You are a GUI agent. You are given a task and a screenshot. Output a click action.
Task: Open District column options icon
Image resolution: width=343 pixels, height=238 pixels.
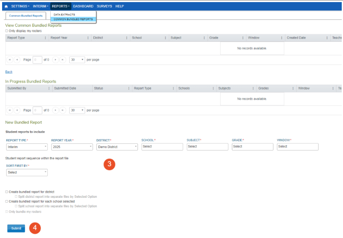click(x=127, y=38)
